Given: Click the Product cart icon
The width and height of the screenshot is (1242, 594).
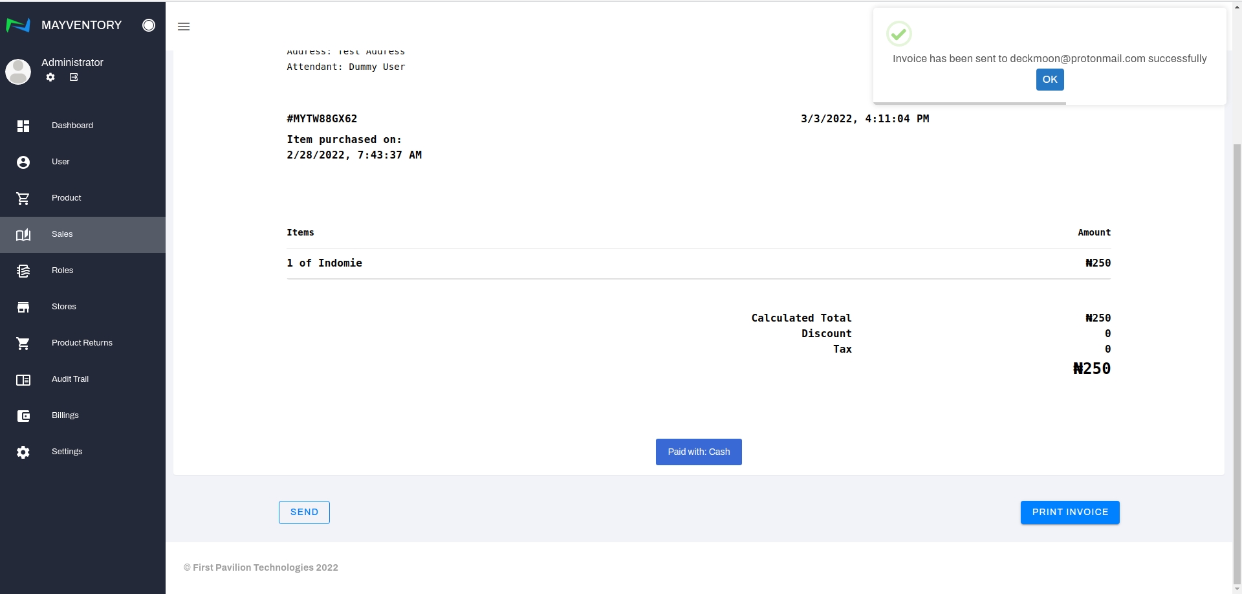Looking at the screenshot, I should [23, 198].
